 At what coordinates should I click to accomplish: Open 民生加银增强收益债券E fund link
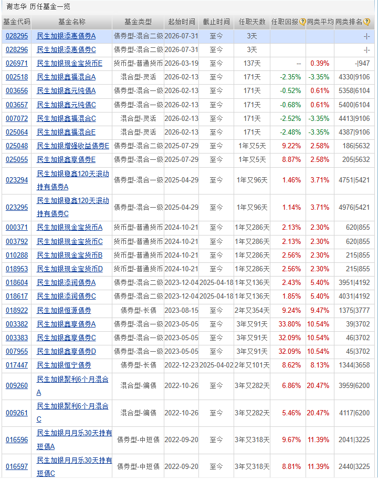point(73,146)
